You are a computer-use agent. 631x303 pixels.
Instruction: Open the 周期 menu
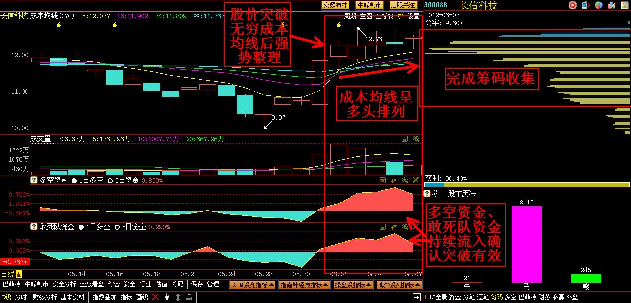(x=350, y=16)
